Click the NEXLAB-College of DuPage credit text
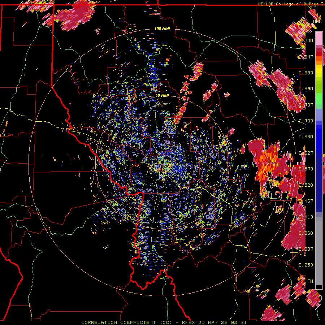 [x=289, y=4]
